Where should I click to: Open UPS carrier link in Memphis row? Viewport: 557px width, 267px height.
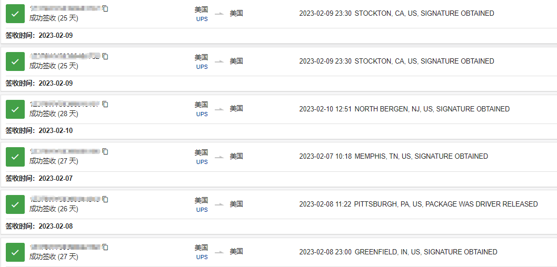point(202,162)
